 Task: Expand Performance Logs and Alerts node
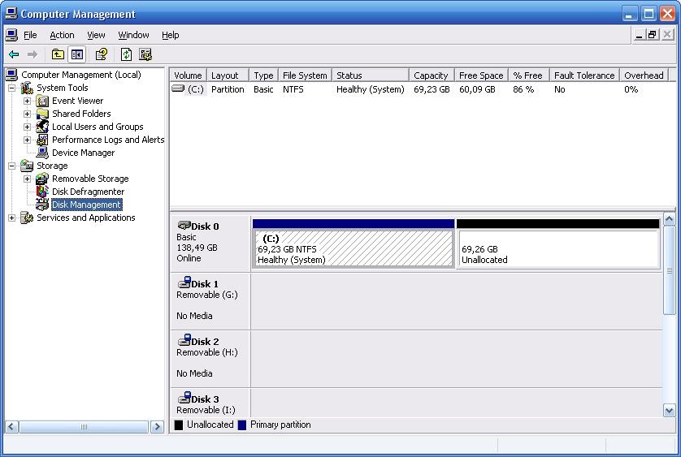pyautogui.click(x=27, y=140)
